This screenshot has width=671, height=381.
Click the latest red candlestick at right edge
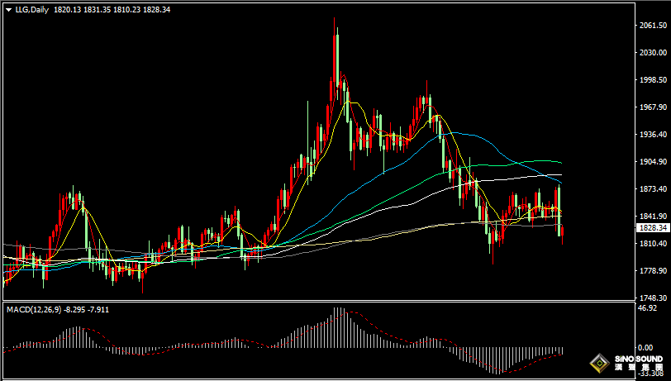tap(562, 235)
